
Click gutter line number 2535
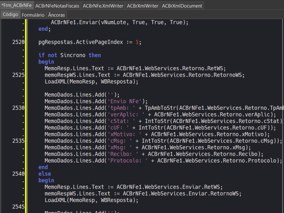[19, 141]
